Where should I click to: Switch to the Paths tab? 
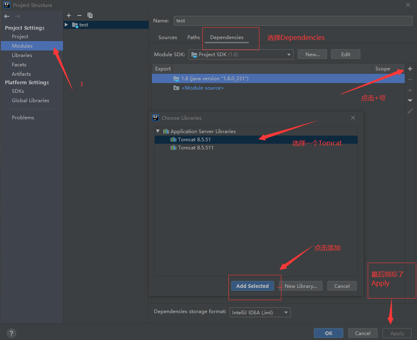(193, 37)
